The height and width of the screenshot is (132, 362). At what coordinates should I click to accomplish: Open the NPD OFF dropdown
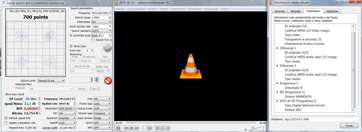tap(102, 127)
